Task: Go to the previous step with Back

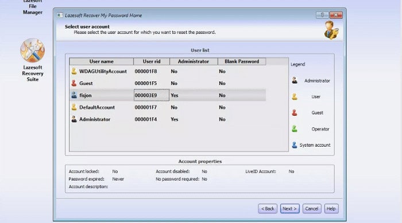Action: coord(268,209)
